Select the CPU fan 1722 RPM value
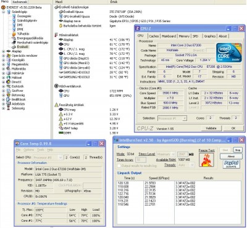The image size is (247, 228). pyautogui.click(x=116, y=91)
